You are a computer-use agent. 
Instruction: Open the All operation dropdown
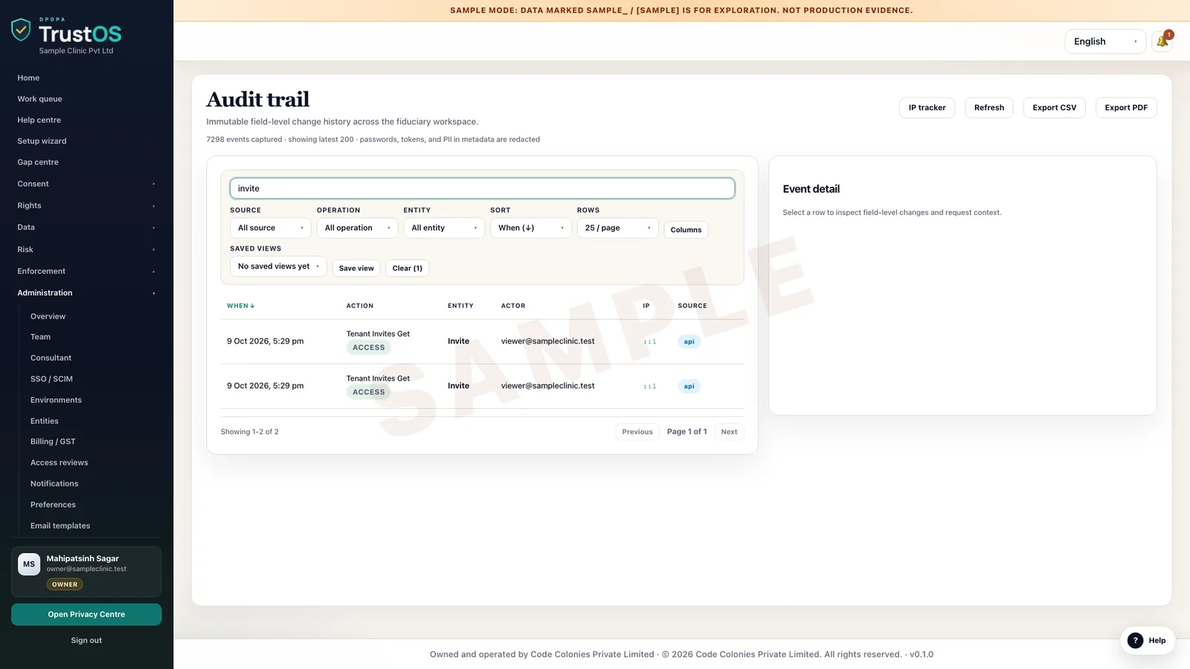357,228
